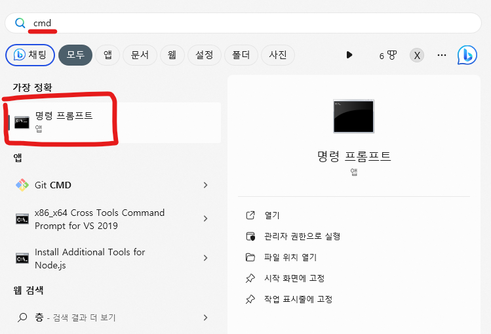Select the 설정 filter tab
The width and height of the screenshot is (491, 334).
[204, 55]
